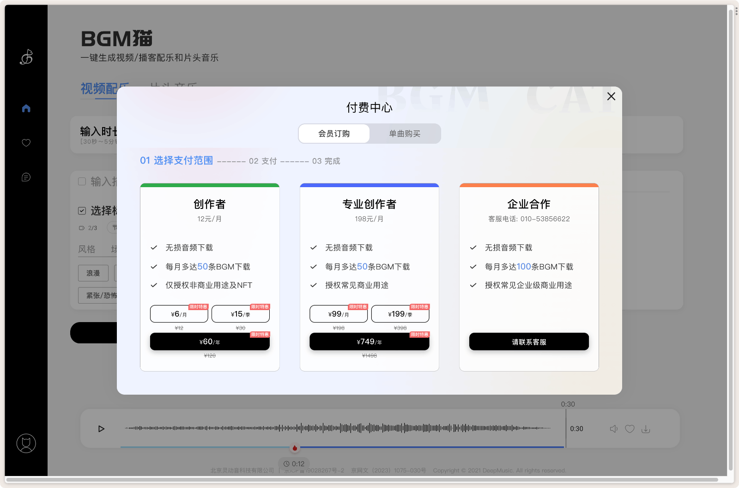Click 每月多达100条BGM下载 feature line
The image size is (739, 488).
click(529, 267)
